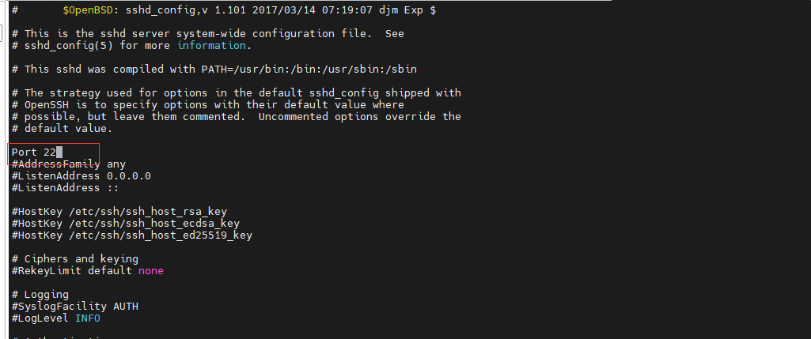Click the magenta "none" RekeyLimit value
Image resolution: width=811 pixels, height=339 pixels.
coord(150,271)
